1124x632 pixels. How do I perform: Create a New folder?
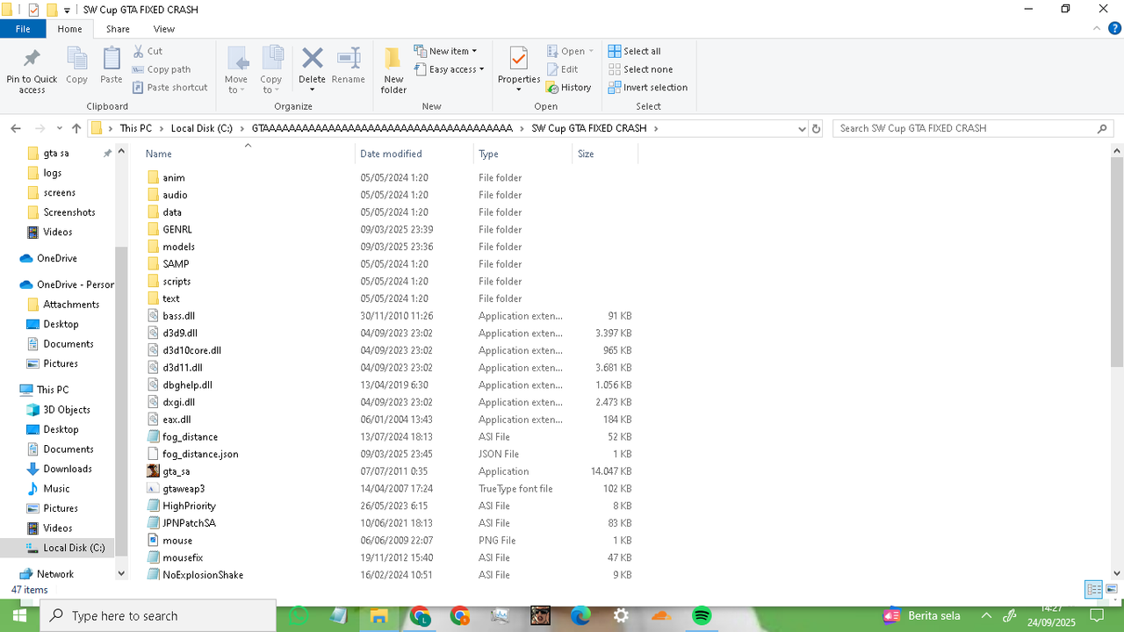(x=393, y=70)
